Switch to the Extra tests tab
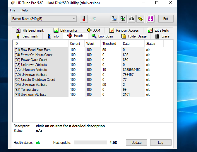The width and height of the screenshot is (197, 152). tap(158, 30)
